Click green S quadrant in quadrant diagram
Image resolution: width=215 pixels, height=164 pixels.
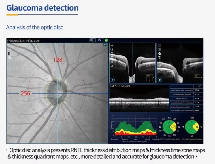pos(192,122)
